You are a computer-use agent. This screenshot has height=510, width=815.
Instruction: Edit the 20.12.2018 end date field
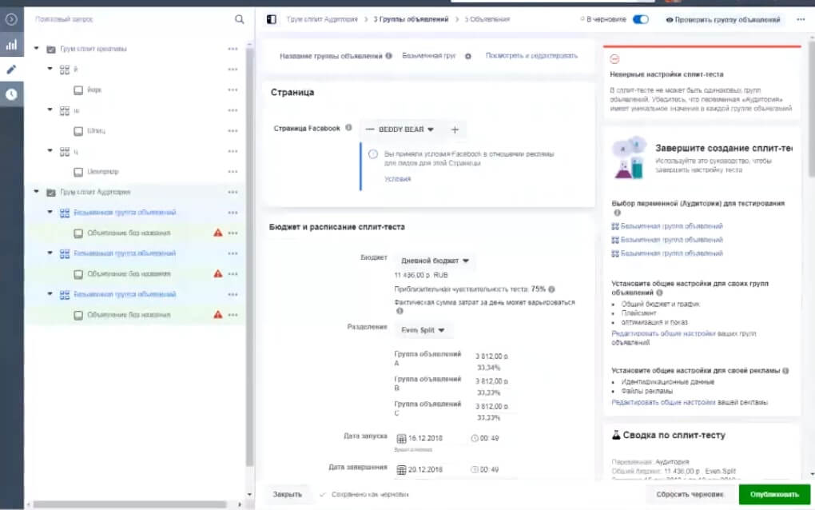[x=425, y=469]
